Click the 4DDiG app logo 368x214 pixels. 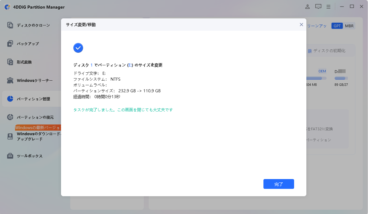click(x=7, y=7)
